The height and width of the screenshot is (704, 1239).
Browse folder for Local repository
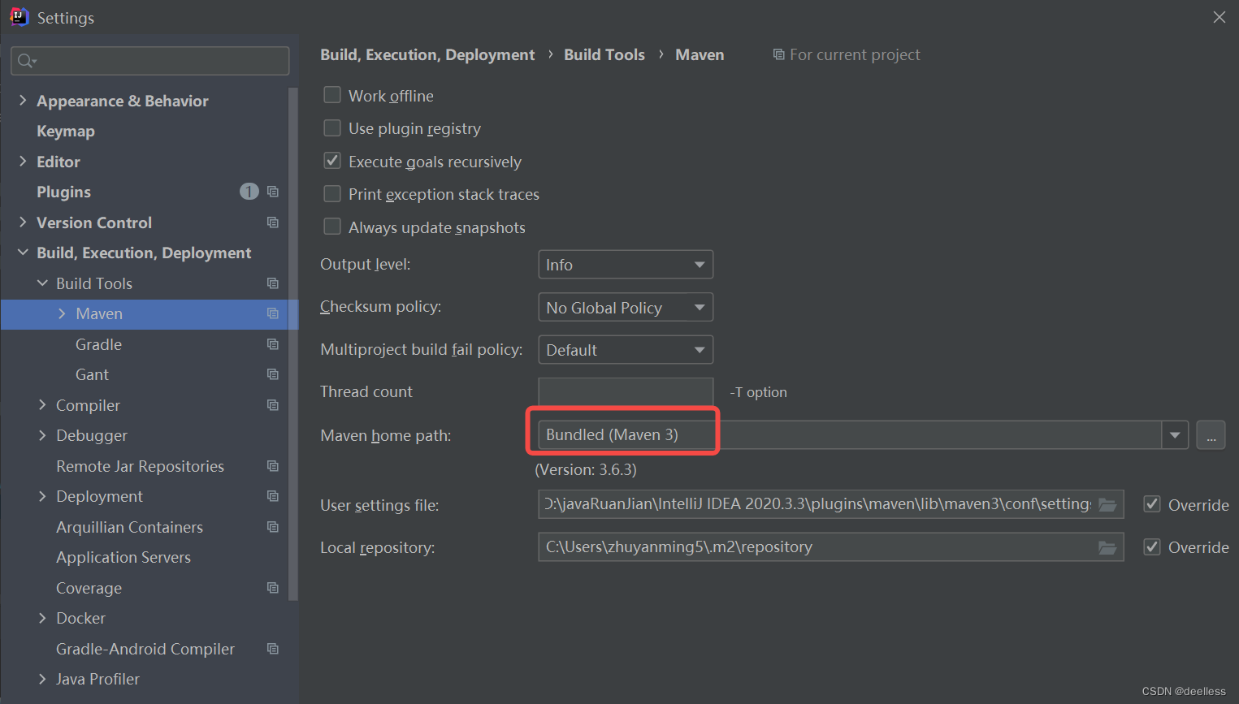pyautogui.click(x=1107, y=548)
